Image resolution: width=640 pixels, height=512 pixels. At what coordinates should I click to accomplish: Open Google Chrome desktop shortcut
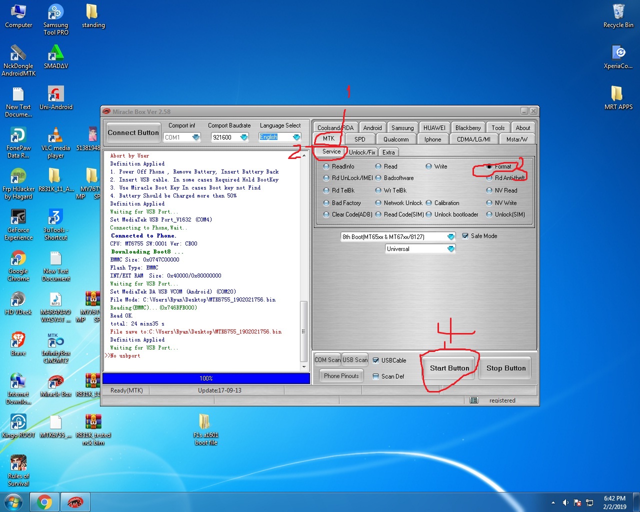pos(18,265)
